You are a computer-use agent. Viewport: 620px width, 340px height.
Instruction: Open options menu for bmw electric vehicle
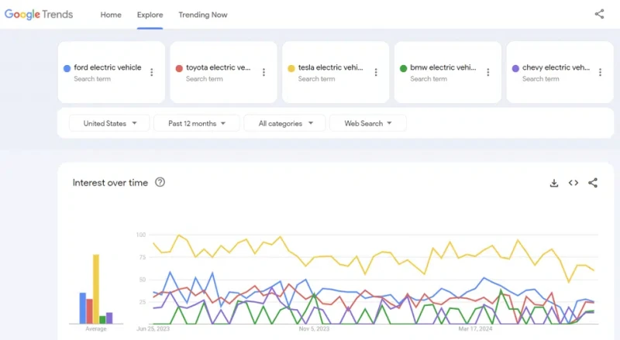[x=488, y=72]
